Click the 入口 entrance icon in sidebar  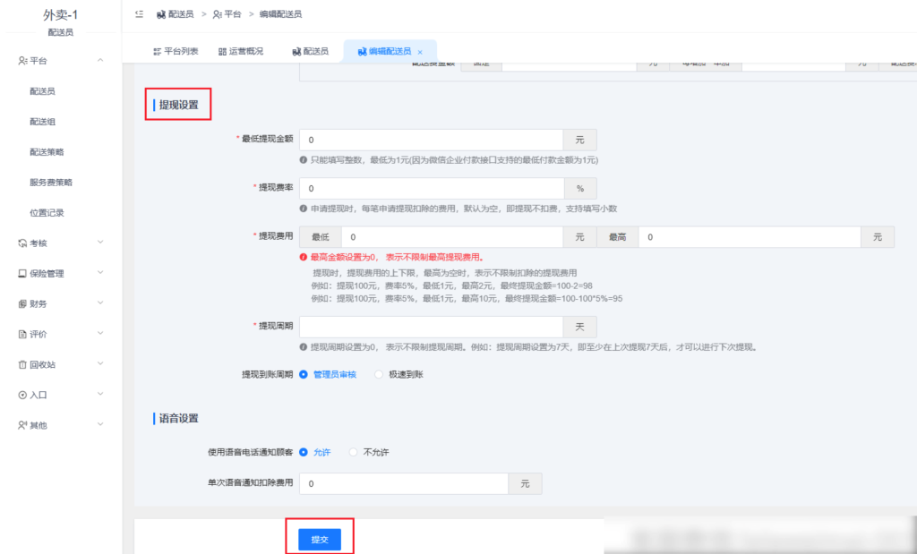click(x=23, y=395)
